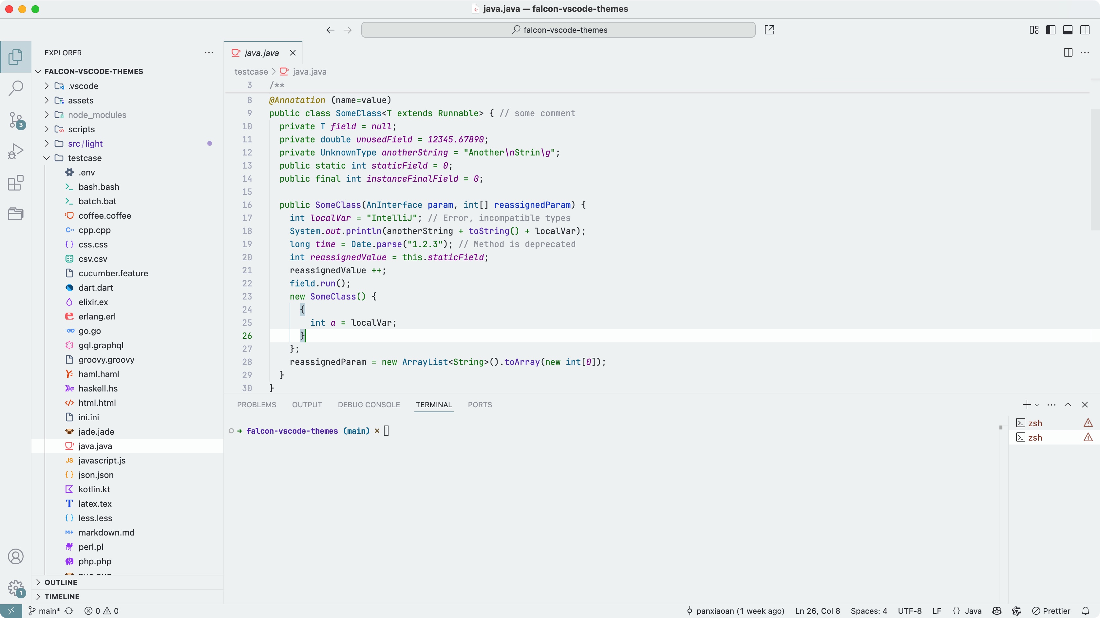Toggle the bottom panel visibility
The height and width of the screenshot is (618, 1100).
pyautogui.click(x=1068, y=30)
